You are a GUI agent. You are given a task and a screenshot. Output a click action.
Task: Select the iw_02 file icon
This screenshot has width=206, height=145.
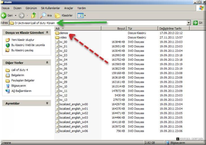click(x=57, y=51)
